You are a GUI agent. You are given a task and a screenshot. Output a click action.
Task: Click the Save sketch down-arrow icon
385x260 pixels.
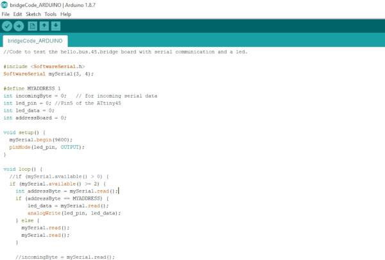click(x=56, y=26)
